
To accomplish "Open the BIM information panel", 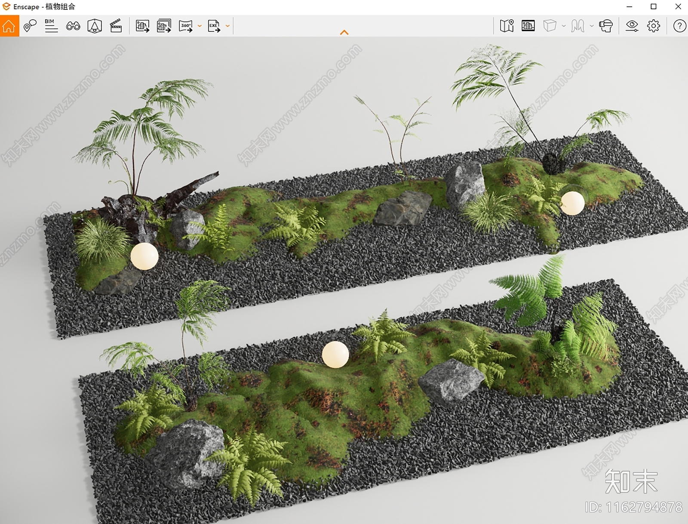I will pos(51,26).
